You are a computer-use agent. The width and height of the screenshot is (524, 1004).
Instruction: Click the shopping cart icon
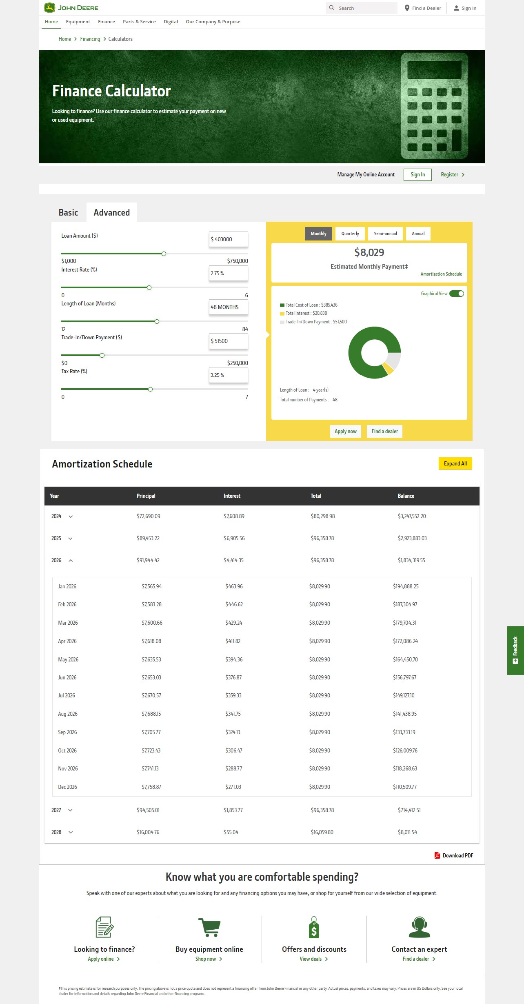[209, 927]
